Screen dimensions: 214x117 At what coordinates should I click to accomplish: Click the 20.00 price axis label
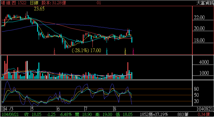[199, 28]
